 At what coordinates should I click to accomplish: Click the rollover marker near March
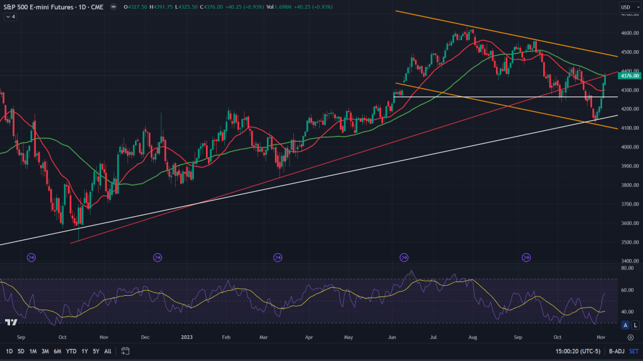coord(278,257)
